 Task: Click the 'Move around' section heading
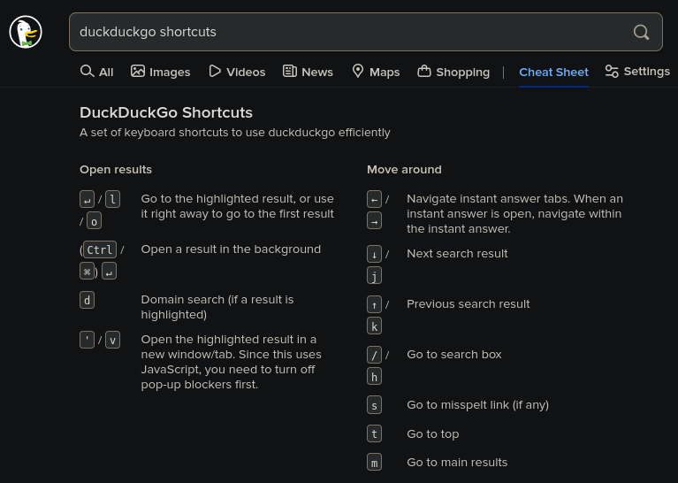(404, 170)
